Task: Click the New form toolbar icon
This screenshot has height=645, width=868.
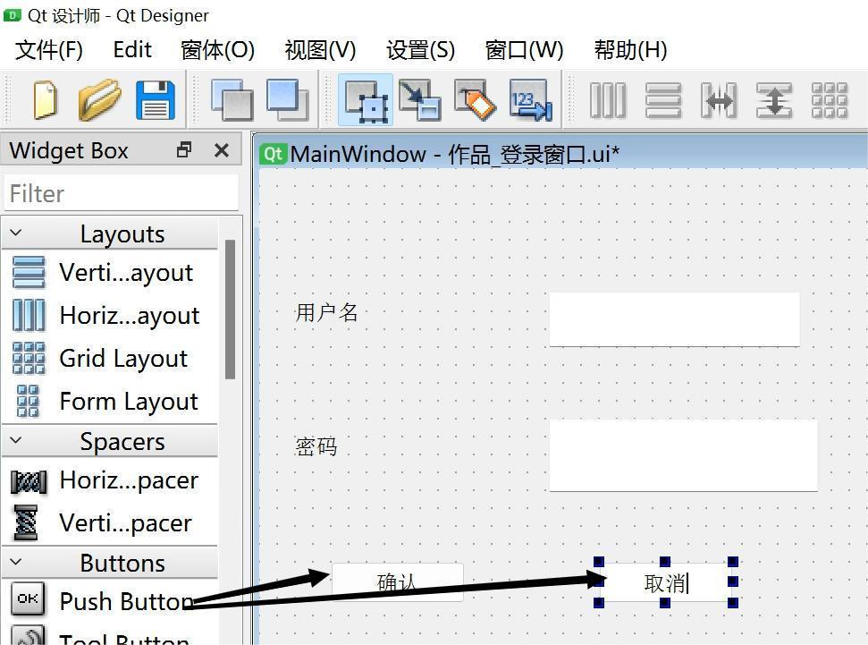Action: (x=46, y=100)
